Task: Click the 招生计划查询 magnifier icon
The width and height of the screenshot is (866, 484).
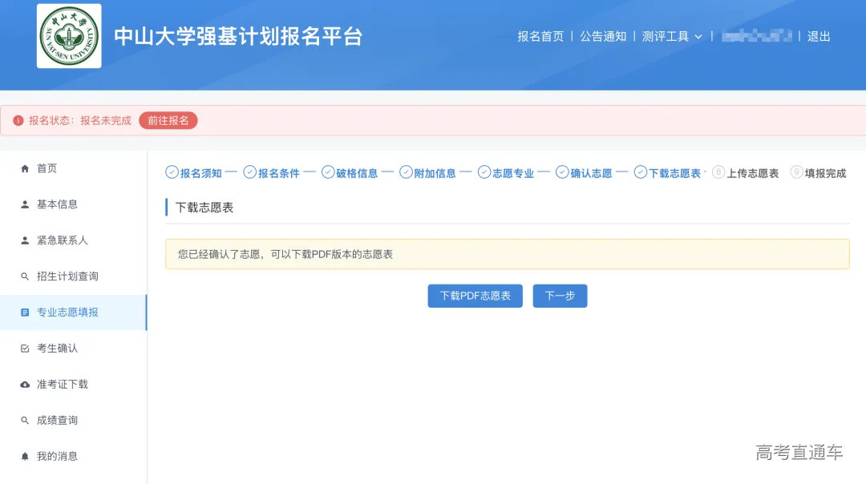Action: [26, 276]
